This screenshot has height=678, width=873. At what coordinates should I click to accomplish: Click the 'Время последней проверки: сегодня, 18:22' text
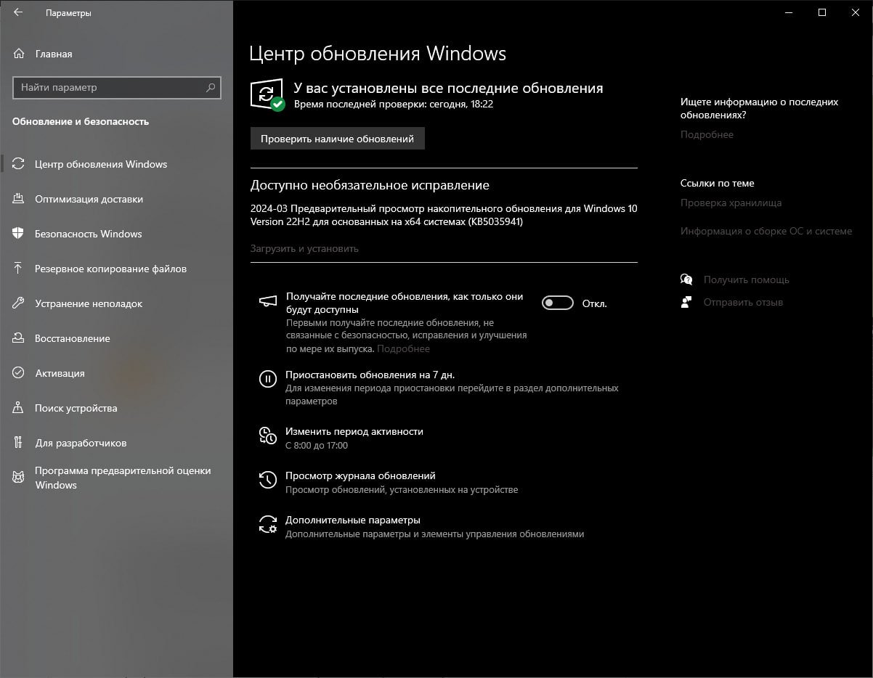pyautogui.click(x=394, y=104)
